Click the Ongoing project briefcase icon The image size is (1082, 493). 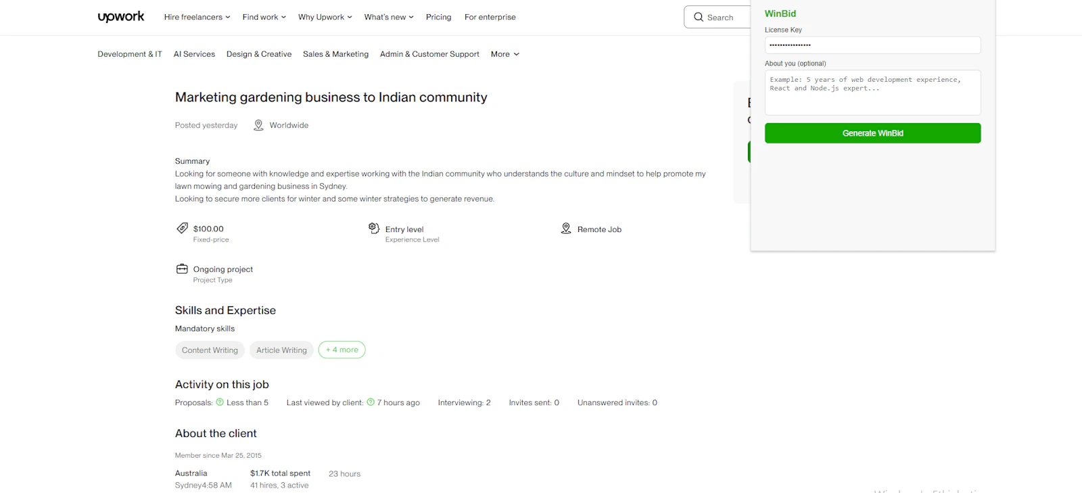(182, 268)
